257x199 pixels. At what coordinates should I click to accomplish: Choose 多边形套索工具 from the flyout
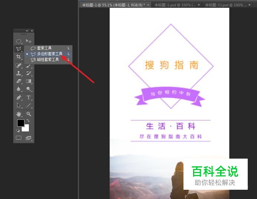48,54
